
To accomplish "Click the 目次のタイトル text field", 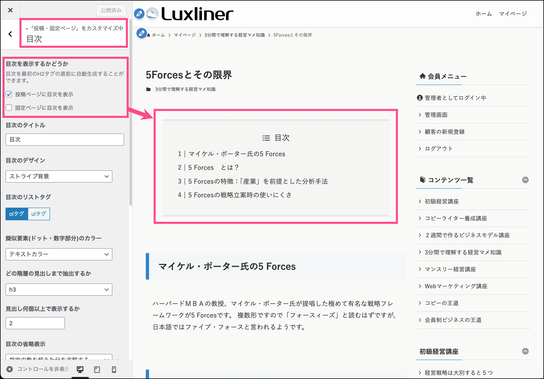I will click(65, 140).
